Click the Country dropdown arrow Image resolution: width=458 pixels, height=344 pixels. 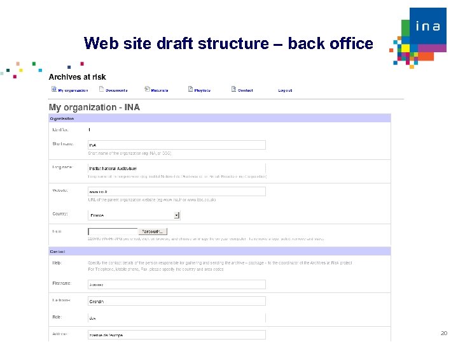pyautogui.click(x=176, y=215)
